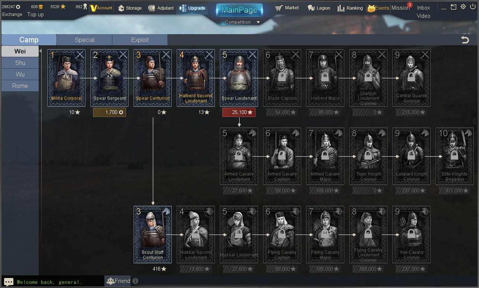Click the 1,700 coin cost button
Image resolution: width=479 pixels, height=288 pixels.
point(109,112)
